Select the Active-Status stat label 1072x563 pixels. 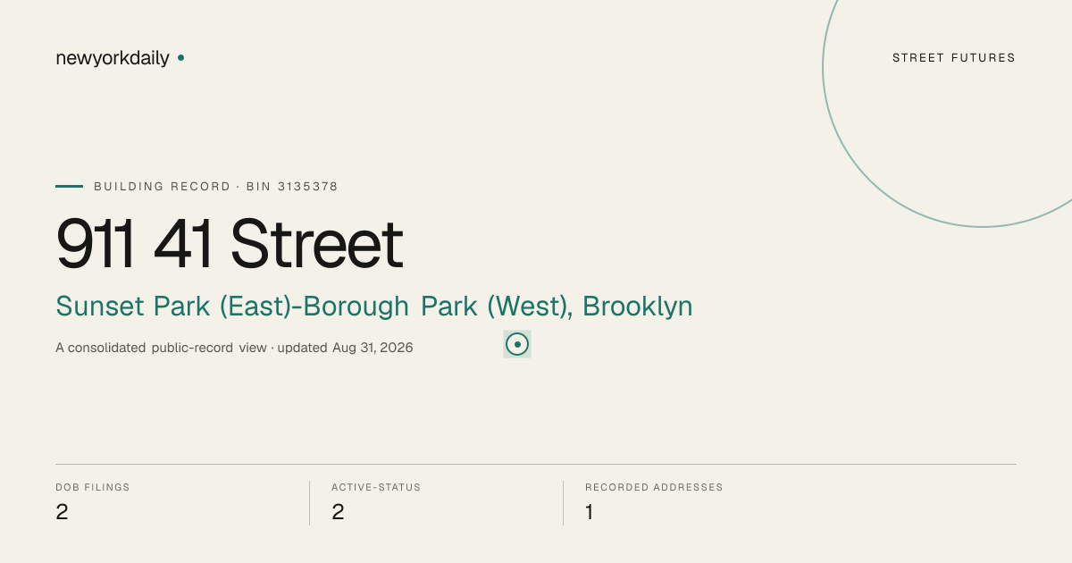click(x=376, y=488)
